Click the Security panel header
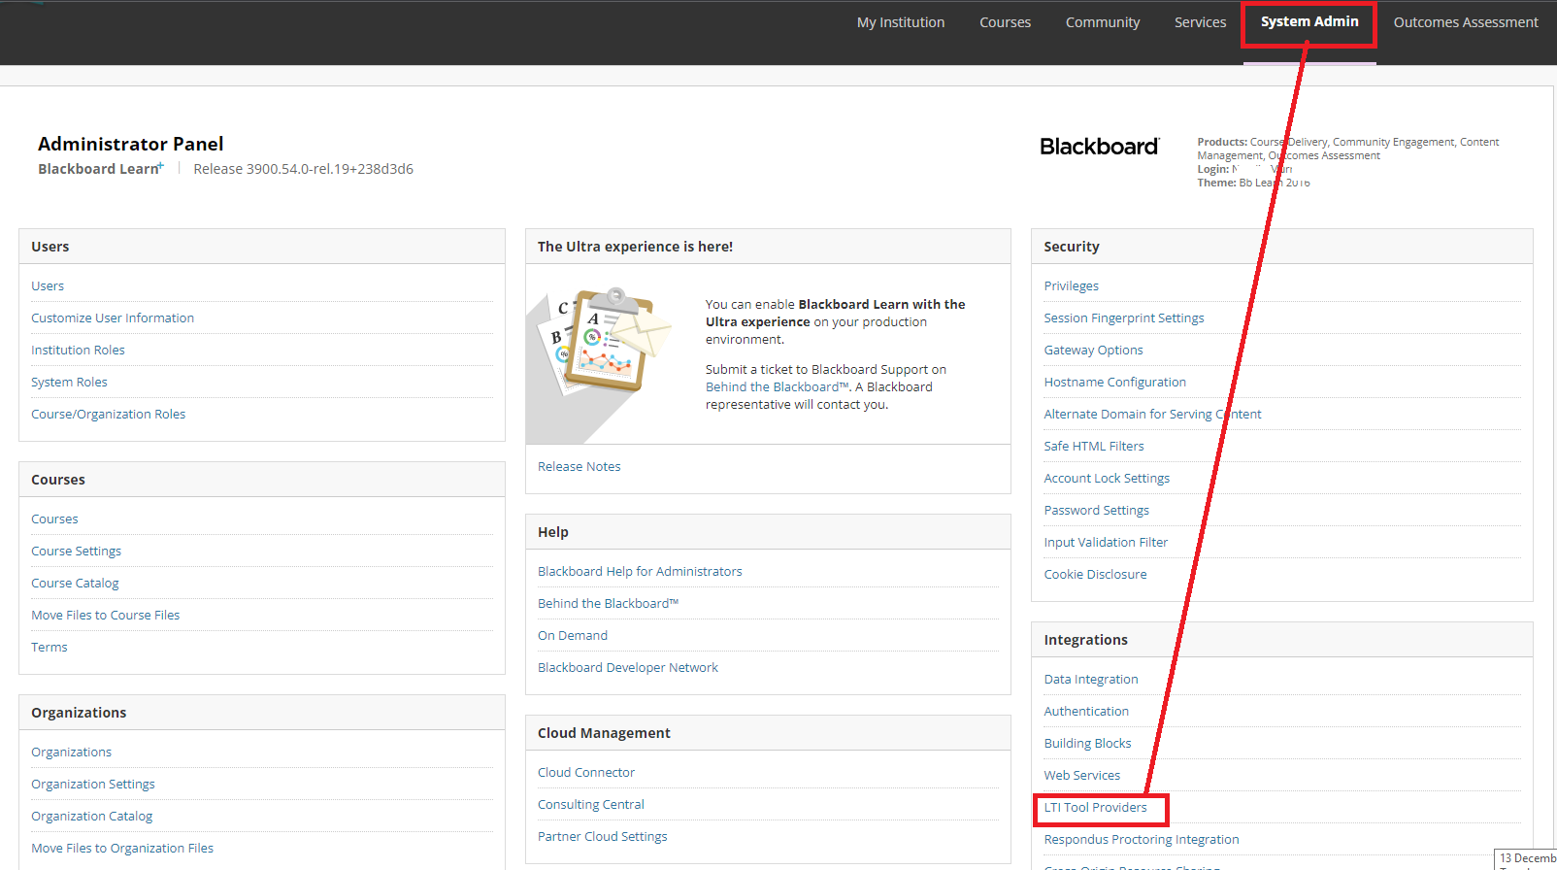Image resolution: width=1557 pixels, height=870 pixels. coord(1282,247)
